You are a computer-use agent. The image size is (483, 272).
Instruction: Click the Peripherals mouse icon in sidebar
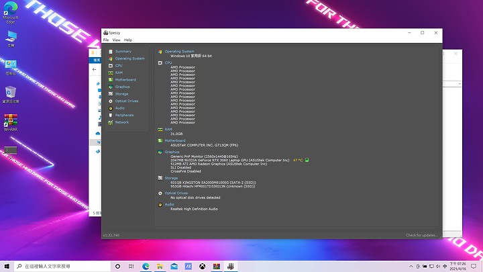point(111,116)
